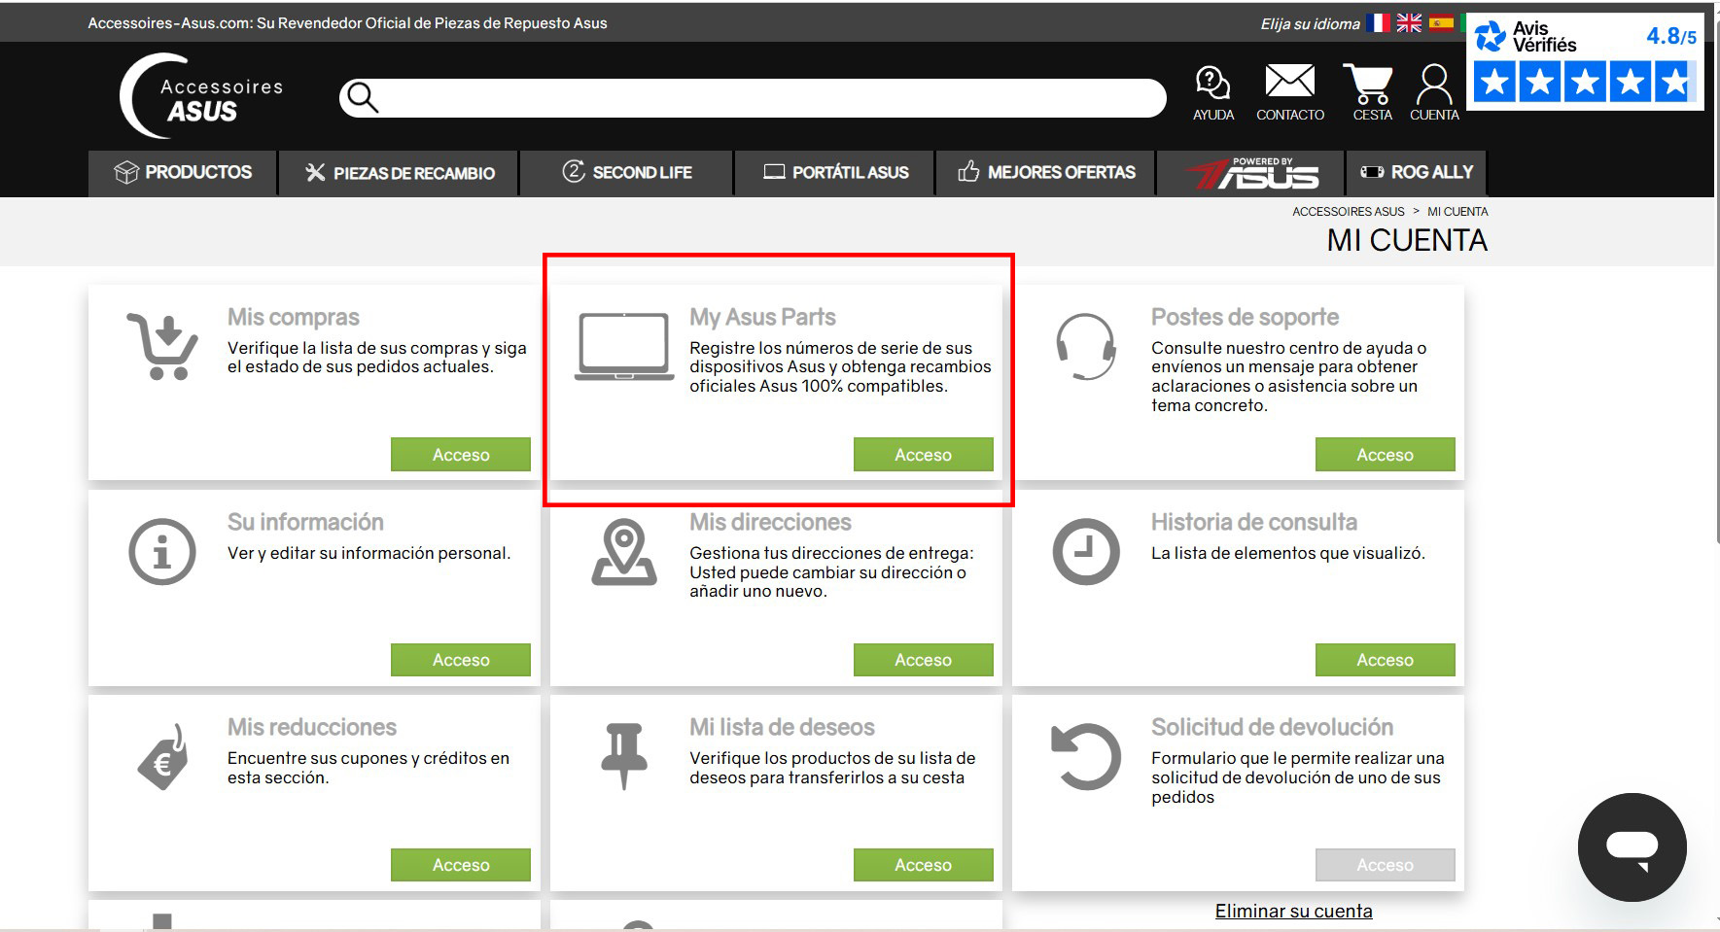Click Acceso under Historia de consulta
This screenshot has width=1720, height=932.
1386,660
